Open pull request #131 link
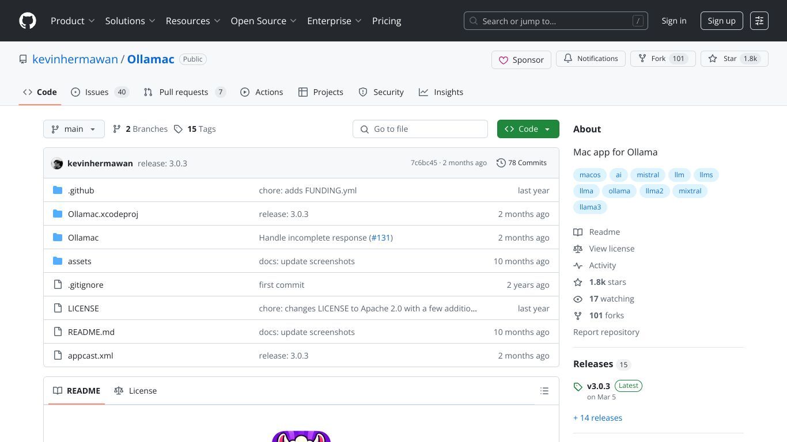This screenshot has height=442, width=787. [x=381, y=238]
